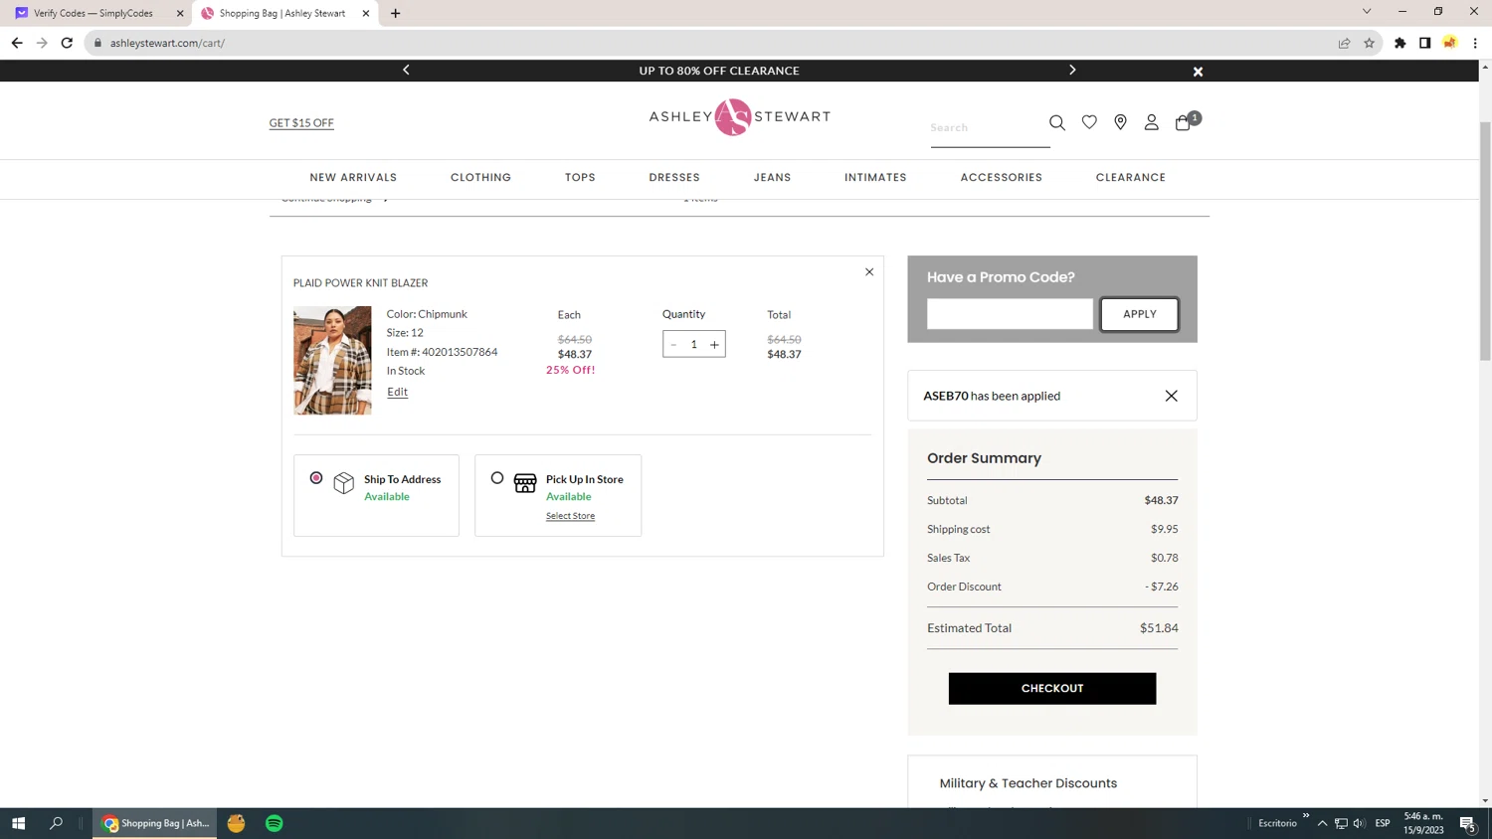Click the Edit link for the blazer
The image size is (1492, 839).
(397, 392)
